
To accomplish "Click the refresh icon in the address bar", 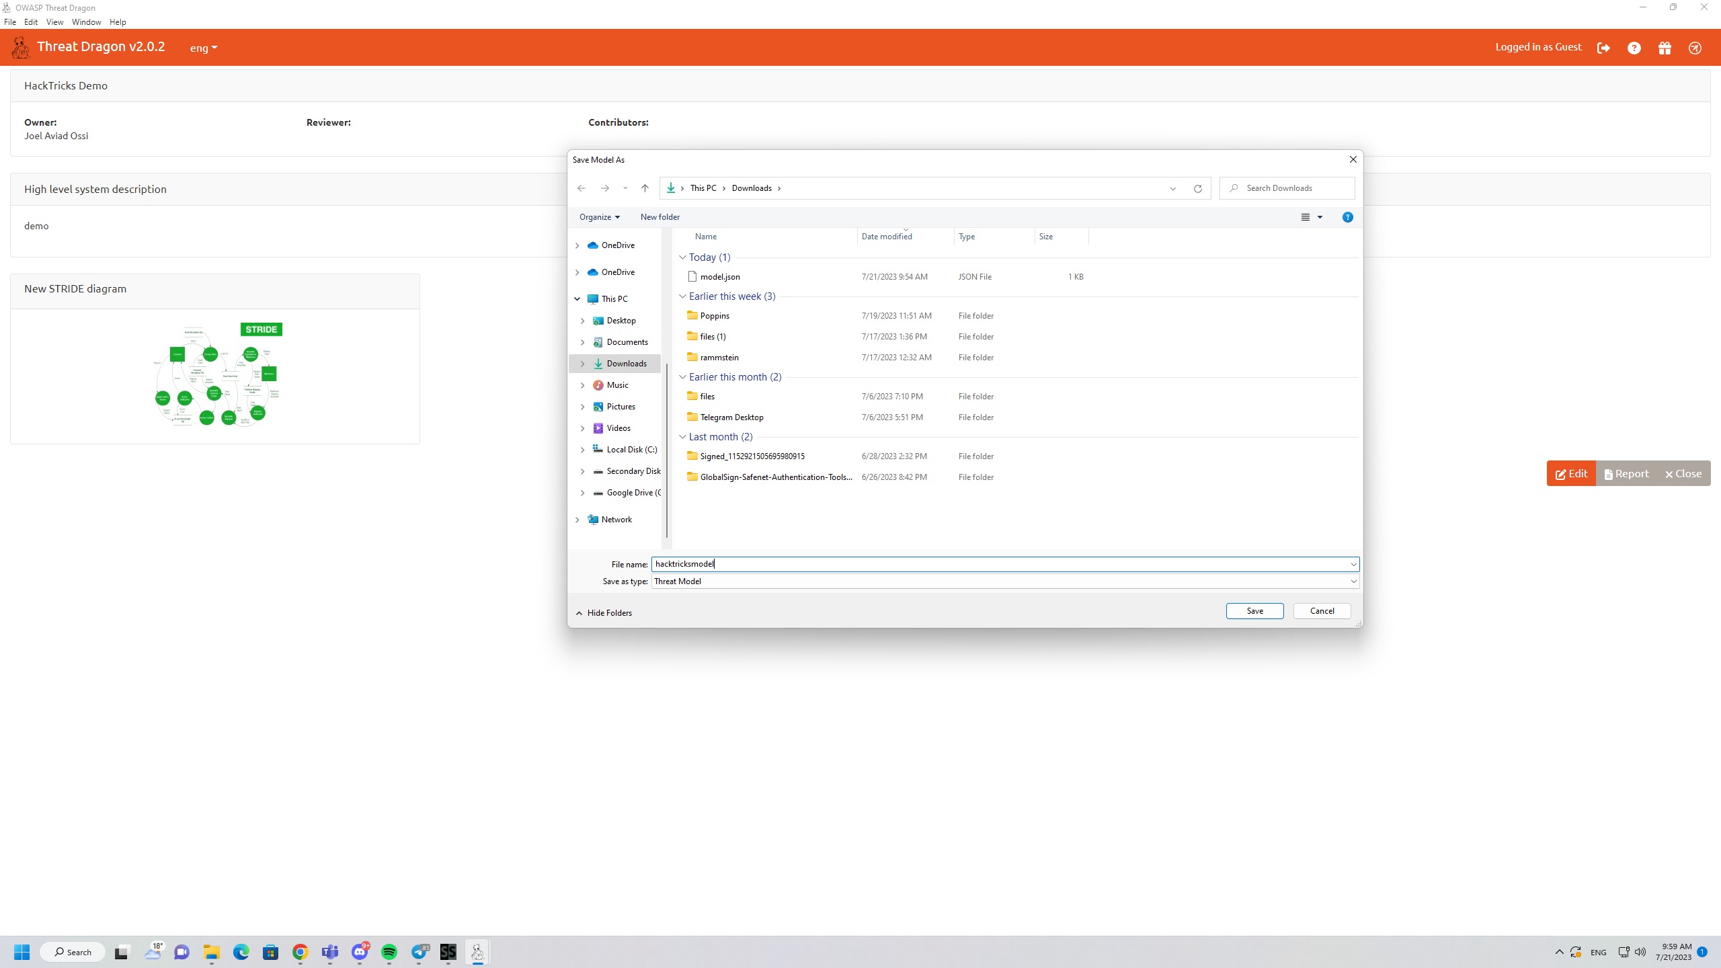I will [x=1197, y=188].
